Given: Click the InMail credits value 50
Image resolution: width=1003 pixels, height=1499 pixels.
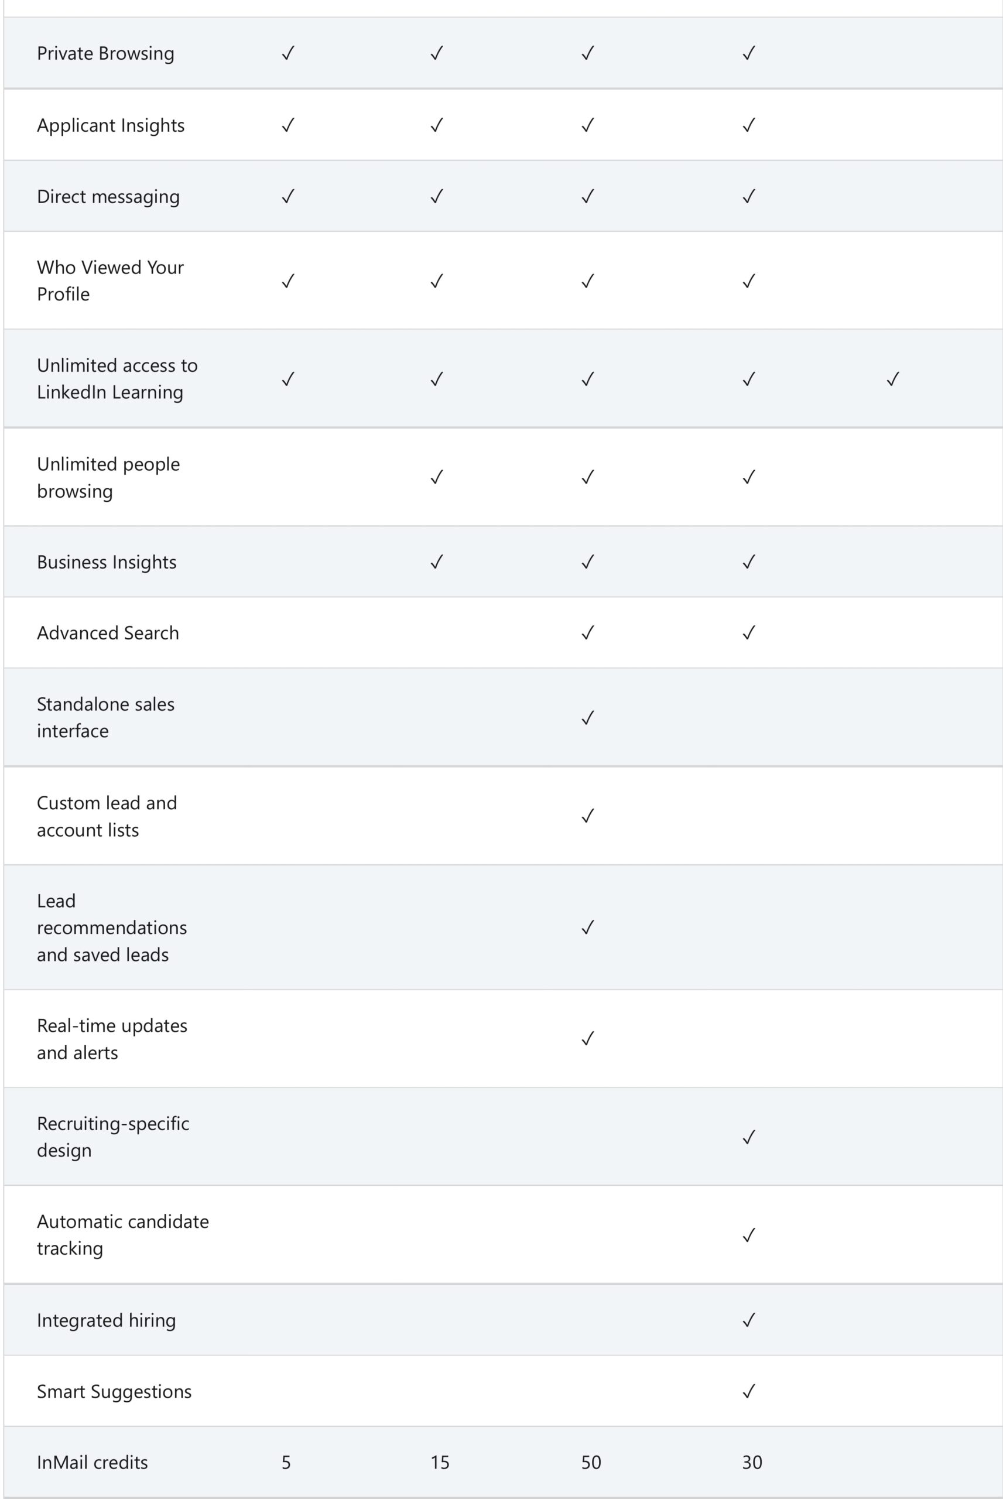Looking at the screenshot, I should pyautogui.click(x=591, y=1462).
